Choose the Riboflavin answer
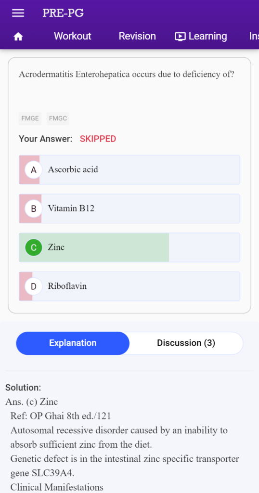Viewport: 259px width, 493px height. coord(129,286)
